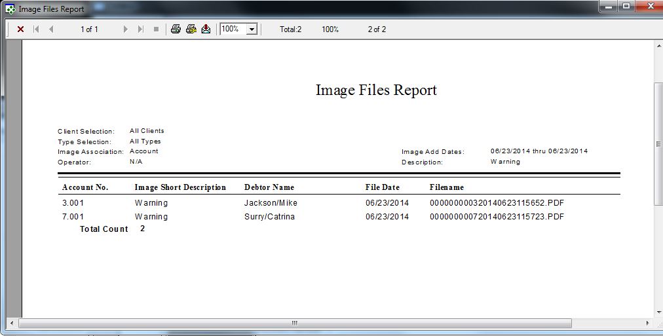This screenshot has width=663, height=336.
Task: Open printer setup icon in toolbar
Action: coord(191,29)
